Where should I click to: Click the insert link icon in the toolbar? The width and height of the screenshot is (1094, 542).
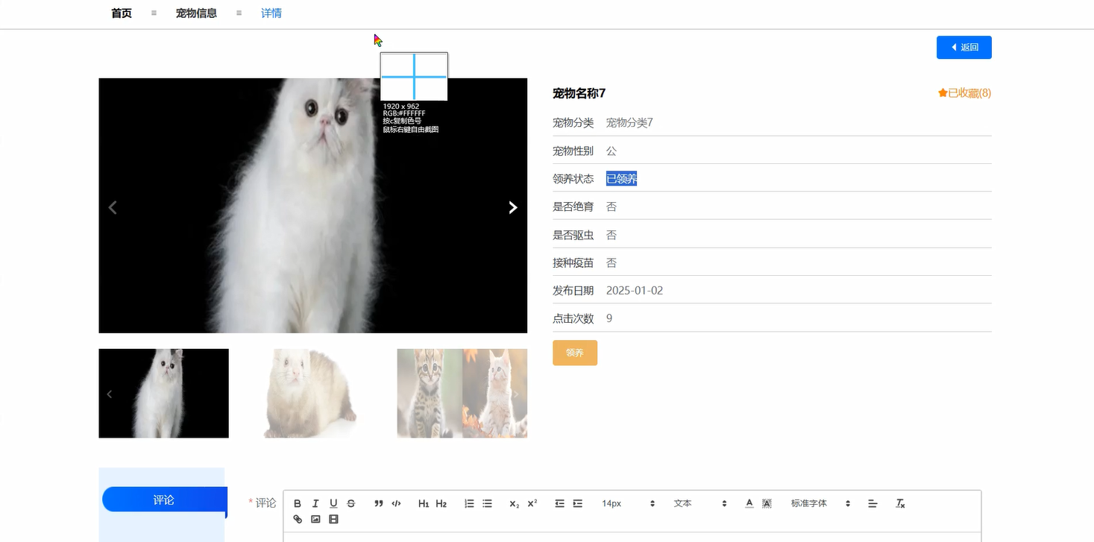pyautogui.click(x=298, y=519)
